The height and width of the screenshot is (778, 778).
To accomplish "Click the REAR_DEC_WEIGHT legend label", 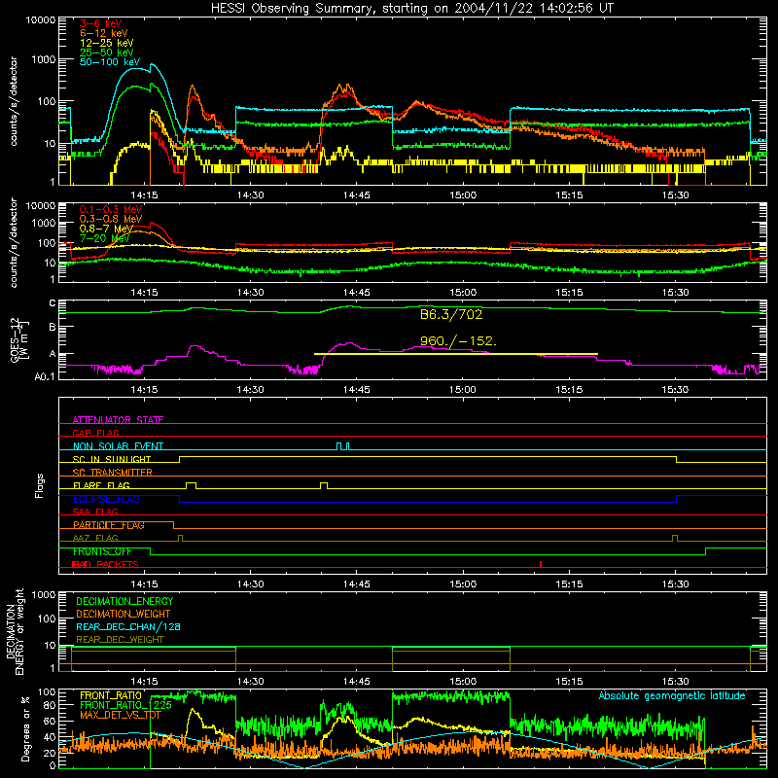I will 120,640.
